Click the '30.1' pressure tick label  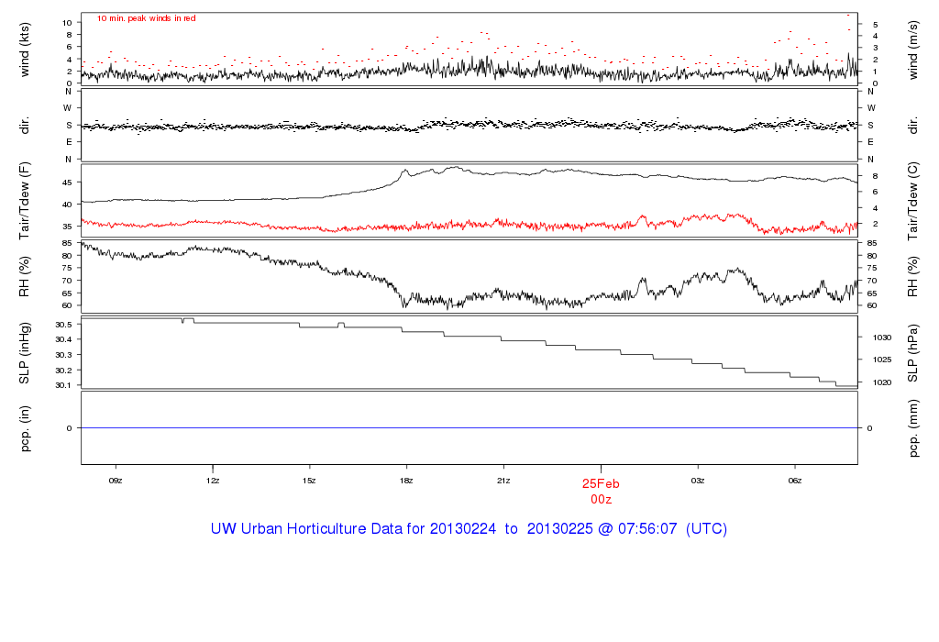(63, 385)
